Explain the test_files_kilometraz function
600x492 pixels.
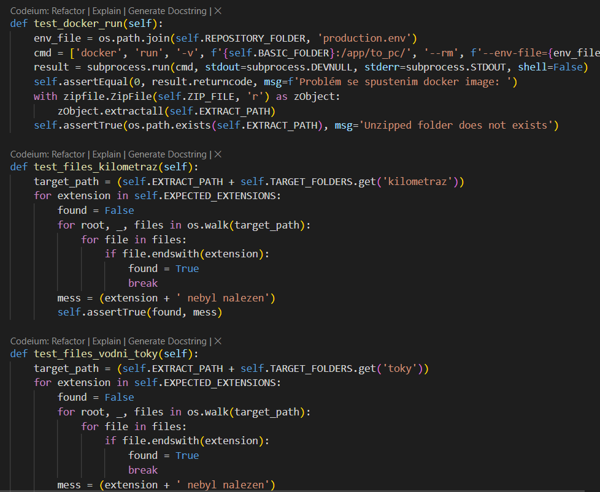[x=106, y=154]
